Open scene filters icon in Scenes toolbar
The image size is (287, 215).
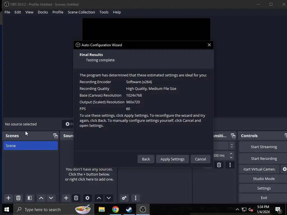pos(30,198)
